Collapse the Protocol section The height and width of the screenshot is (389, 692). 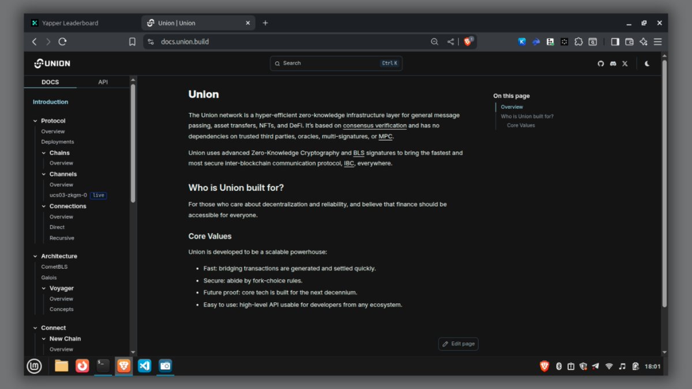[49, 121]
